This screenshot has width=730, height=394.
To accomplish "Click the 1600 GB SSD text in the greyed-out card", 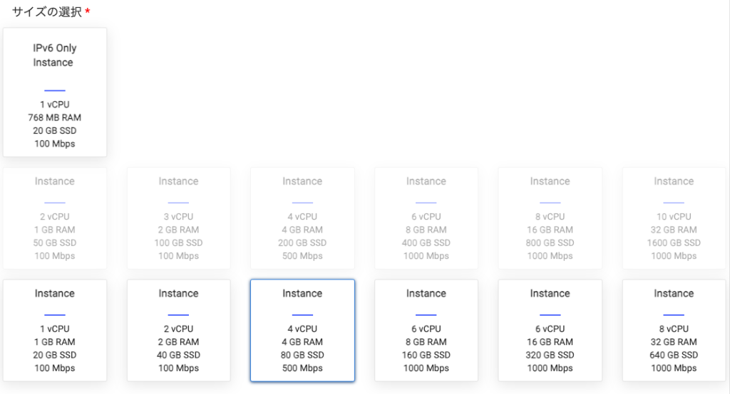I will pyautogui.click(x=674, y=243).
